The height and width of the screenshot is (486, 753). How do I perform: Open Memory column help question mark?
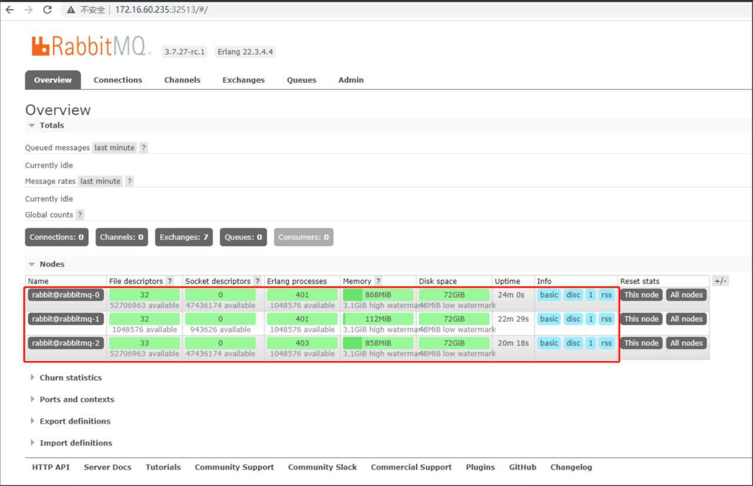pos(378,281)
